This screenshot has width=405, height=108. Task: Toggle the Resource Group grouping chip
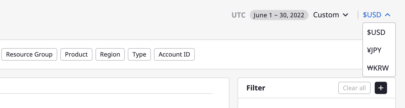click(29, 55)
